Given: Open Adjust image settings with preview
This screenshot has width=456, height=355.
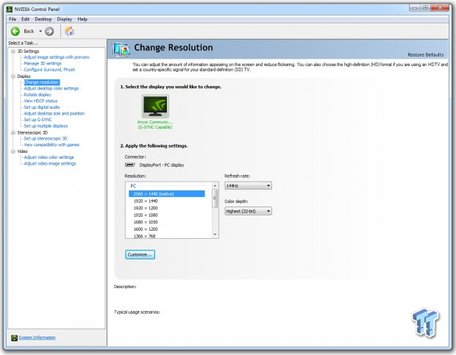Looking at the screenshot, I should 57,57.
